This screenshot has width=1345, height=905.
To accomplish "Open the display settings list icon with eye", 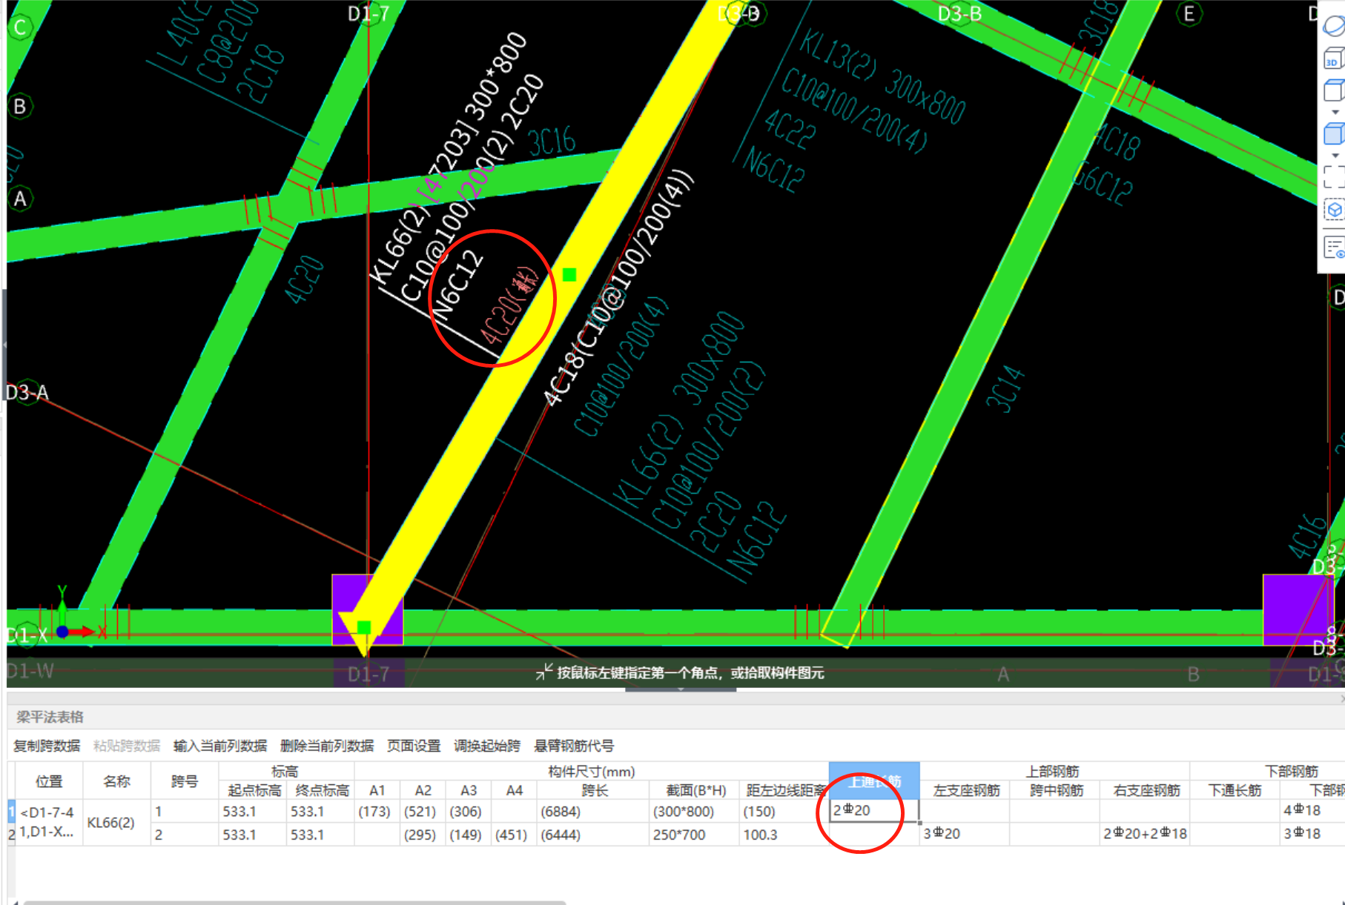I will pos(1334,248).
